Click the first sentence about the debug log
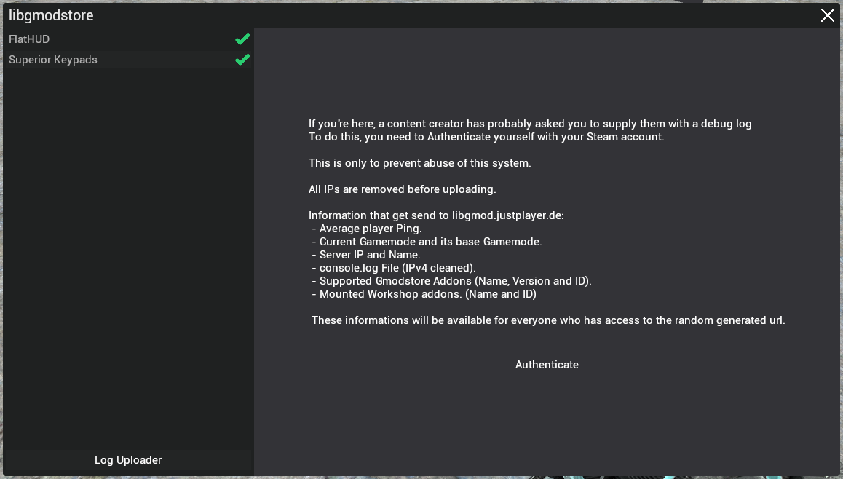This screenshot has width=843, height=479. point(530,124)
